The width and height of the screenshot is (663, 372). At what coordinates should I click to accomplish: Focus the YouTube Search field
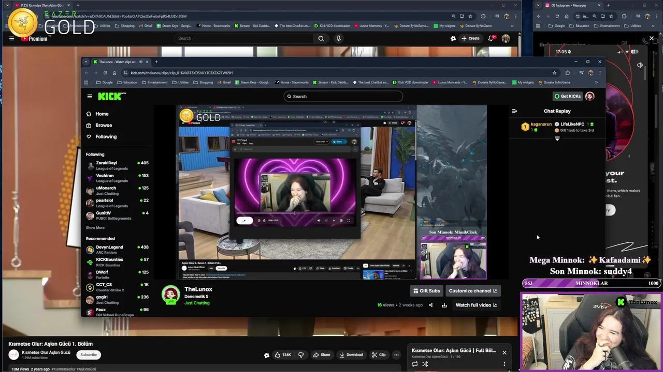[x=243, y=38]
